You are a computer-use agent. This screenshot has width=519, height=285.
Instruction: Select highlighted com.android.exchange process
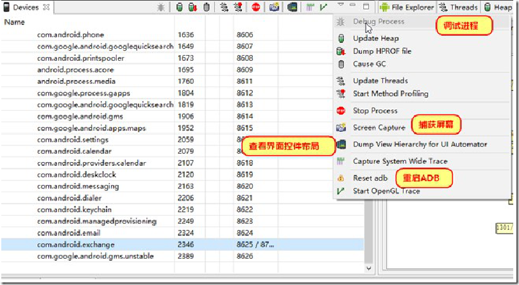[x=183, y=245]
